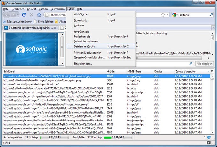Screen dimensions: 217x147
Task: Click the preview pane vertical scrollbar
Action: [62, 49]
